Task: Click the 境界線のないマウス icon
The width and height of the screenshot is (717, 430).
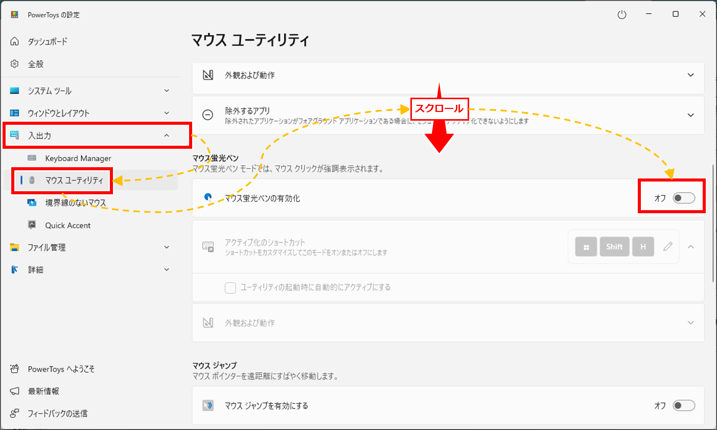Action: [32, 203]
